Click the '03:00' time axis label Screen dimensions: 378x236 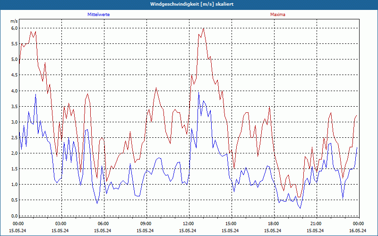60,224
